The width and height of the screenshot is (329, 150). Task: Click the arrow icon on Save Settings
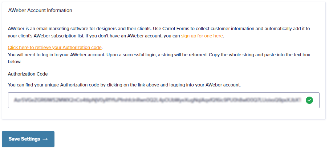[x=45, y=139]
